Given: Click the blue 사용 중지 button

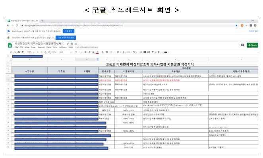Looking at the screenshot, I should [68, 31].
